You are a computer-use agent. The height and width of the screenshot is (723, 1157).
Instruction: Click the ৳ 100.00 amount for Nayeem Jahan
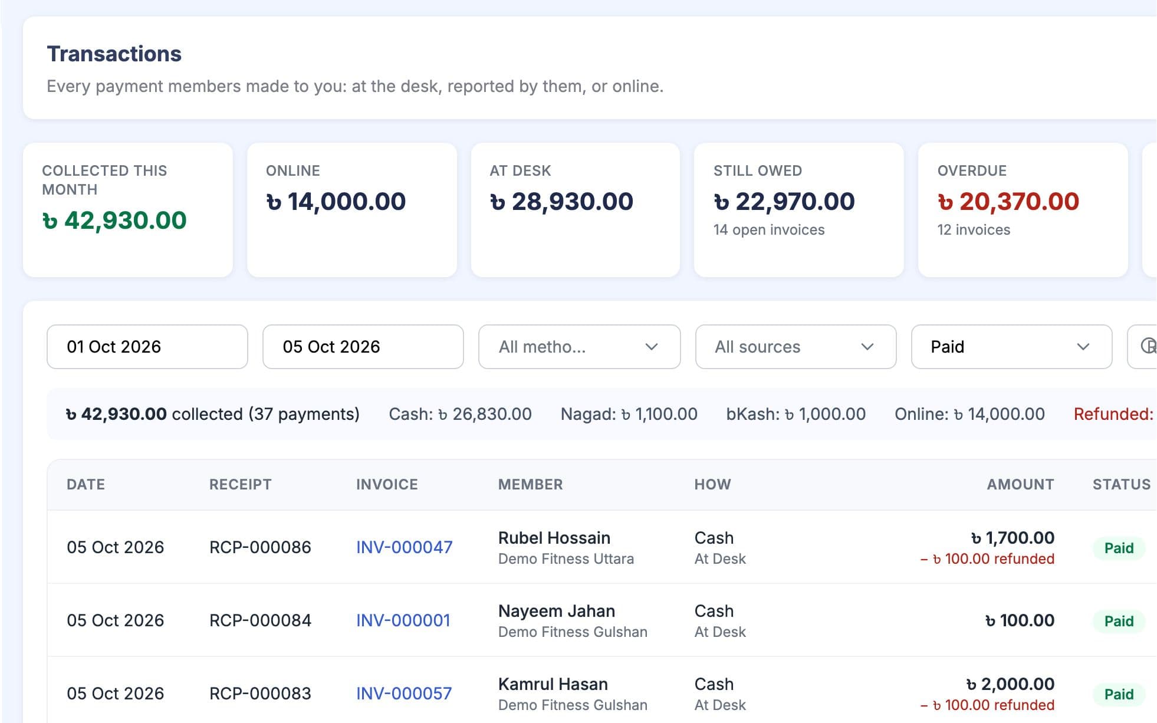coord(1020,620)
